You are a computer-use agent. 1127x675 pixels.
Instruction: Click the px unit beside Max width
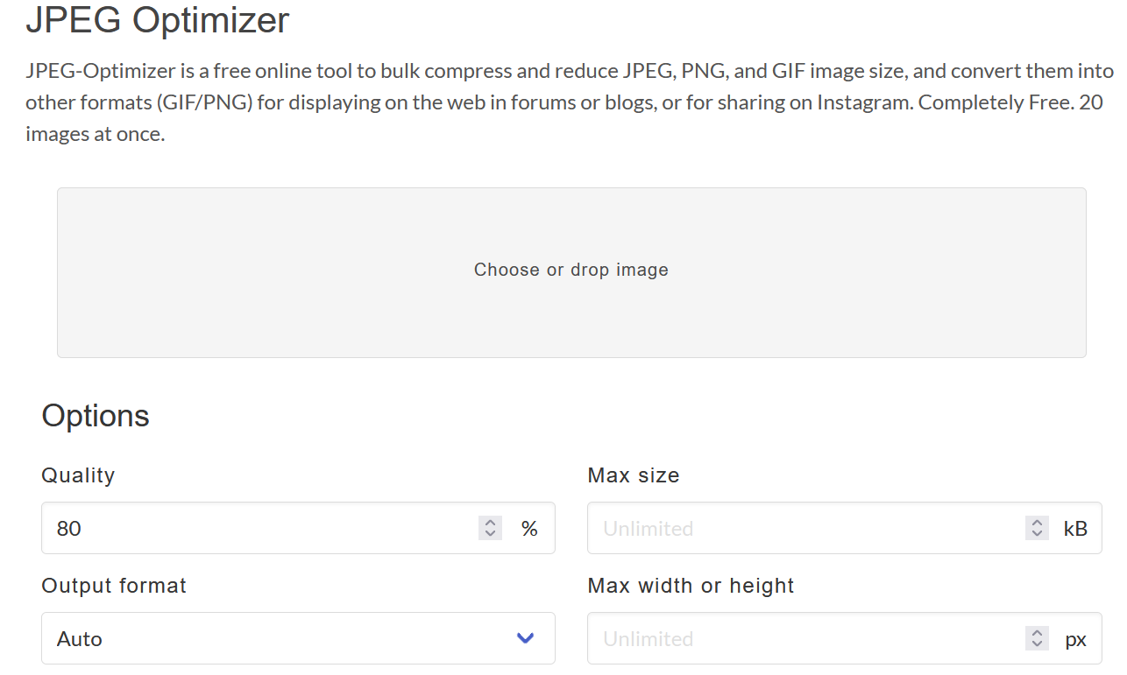(1076, 639)
